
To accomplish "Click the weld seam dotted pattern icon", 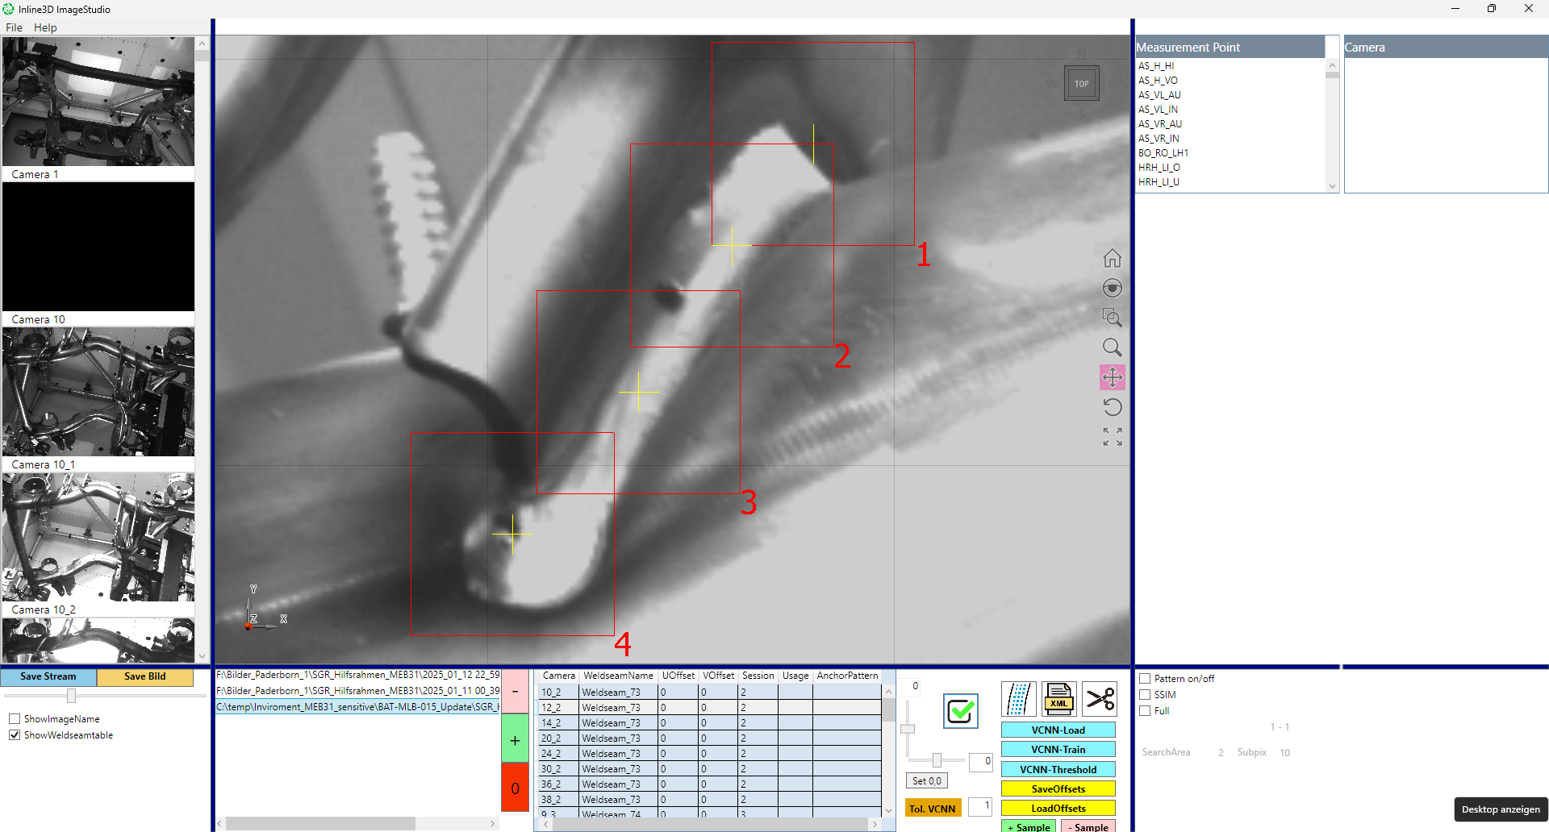I will click(1019, 698).
